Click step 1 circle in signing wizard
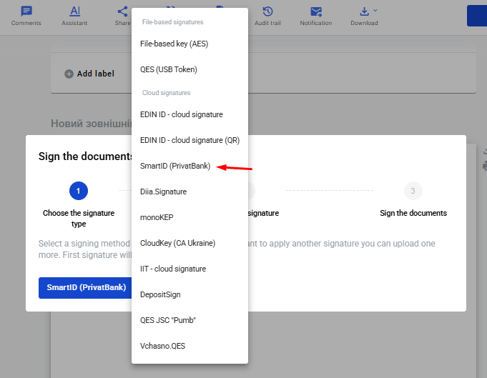Viewport: 487px width, 378px height. (79, 191)
